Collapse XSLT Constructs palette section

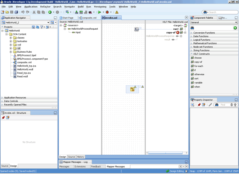tap(191, 54)
